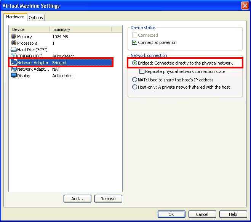Select the Display monitor icon
The image size is (251, 222).
14,76
